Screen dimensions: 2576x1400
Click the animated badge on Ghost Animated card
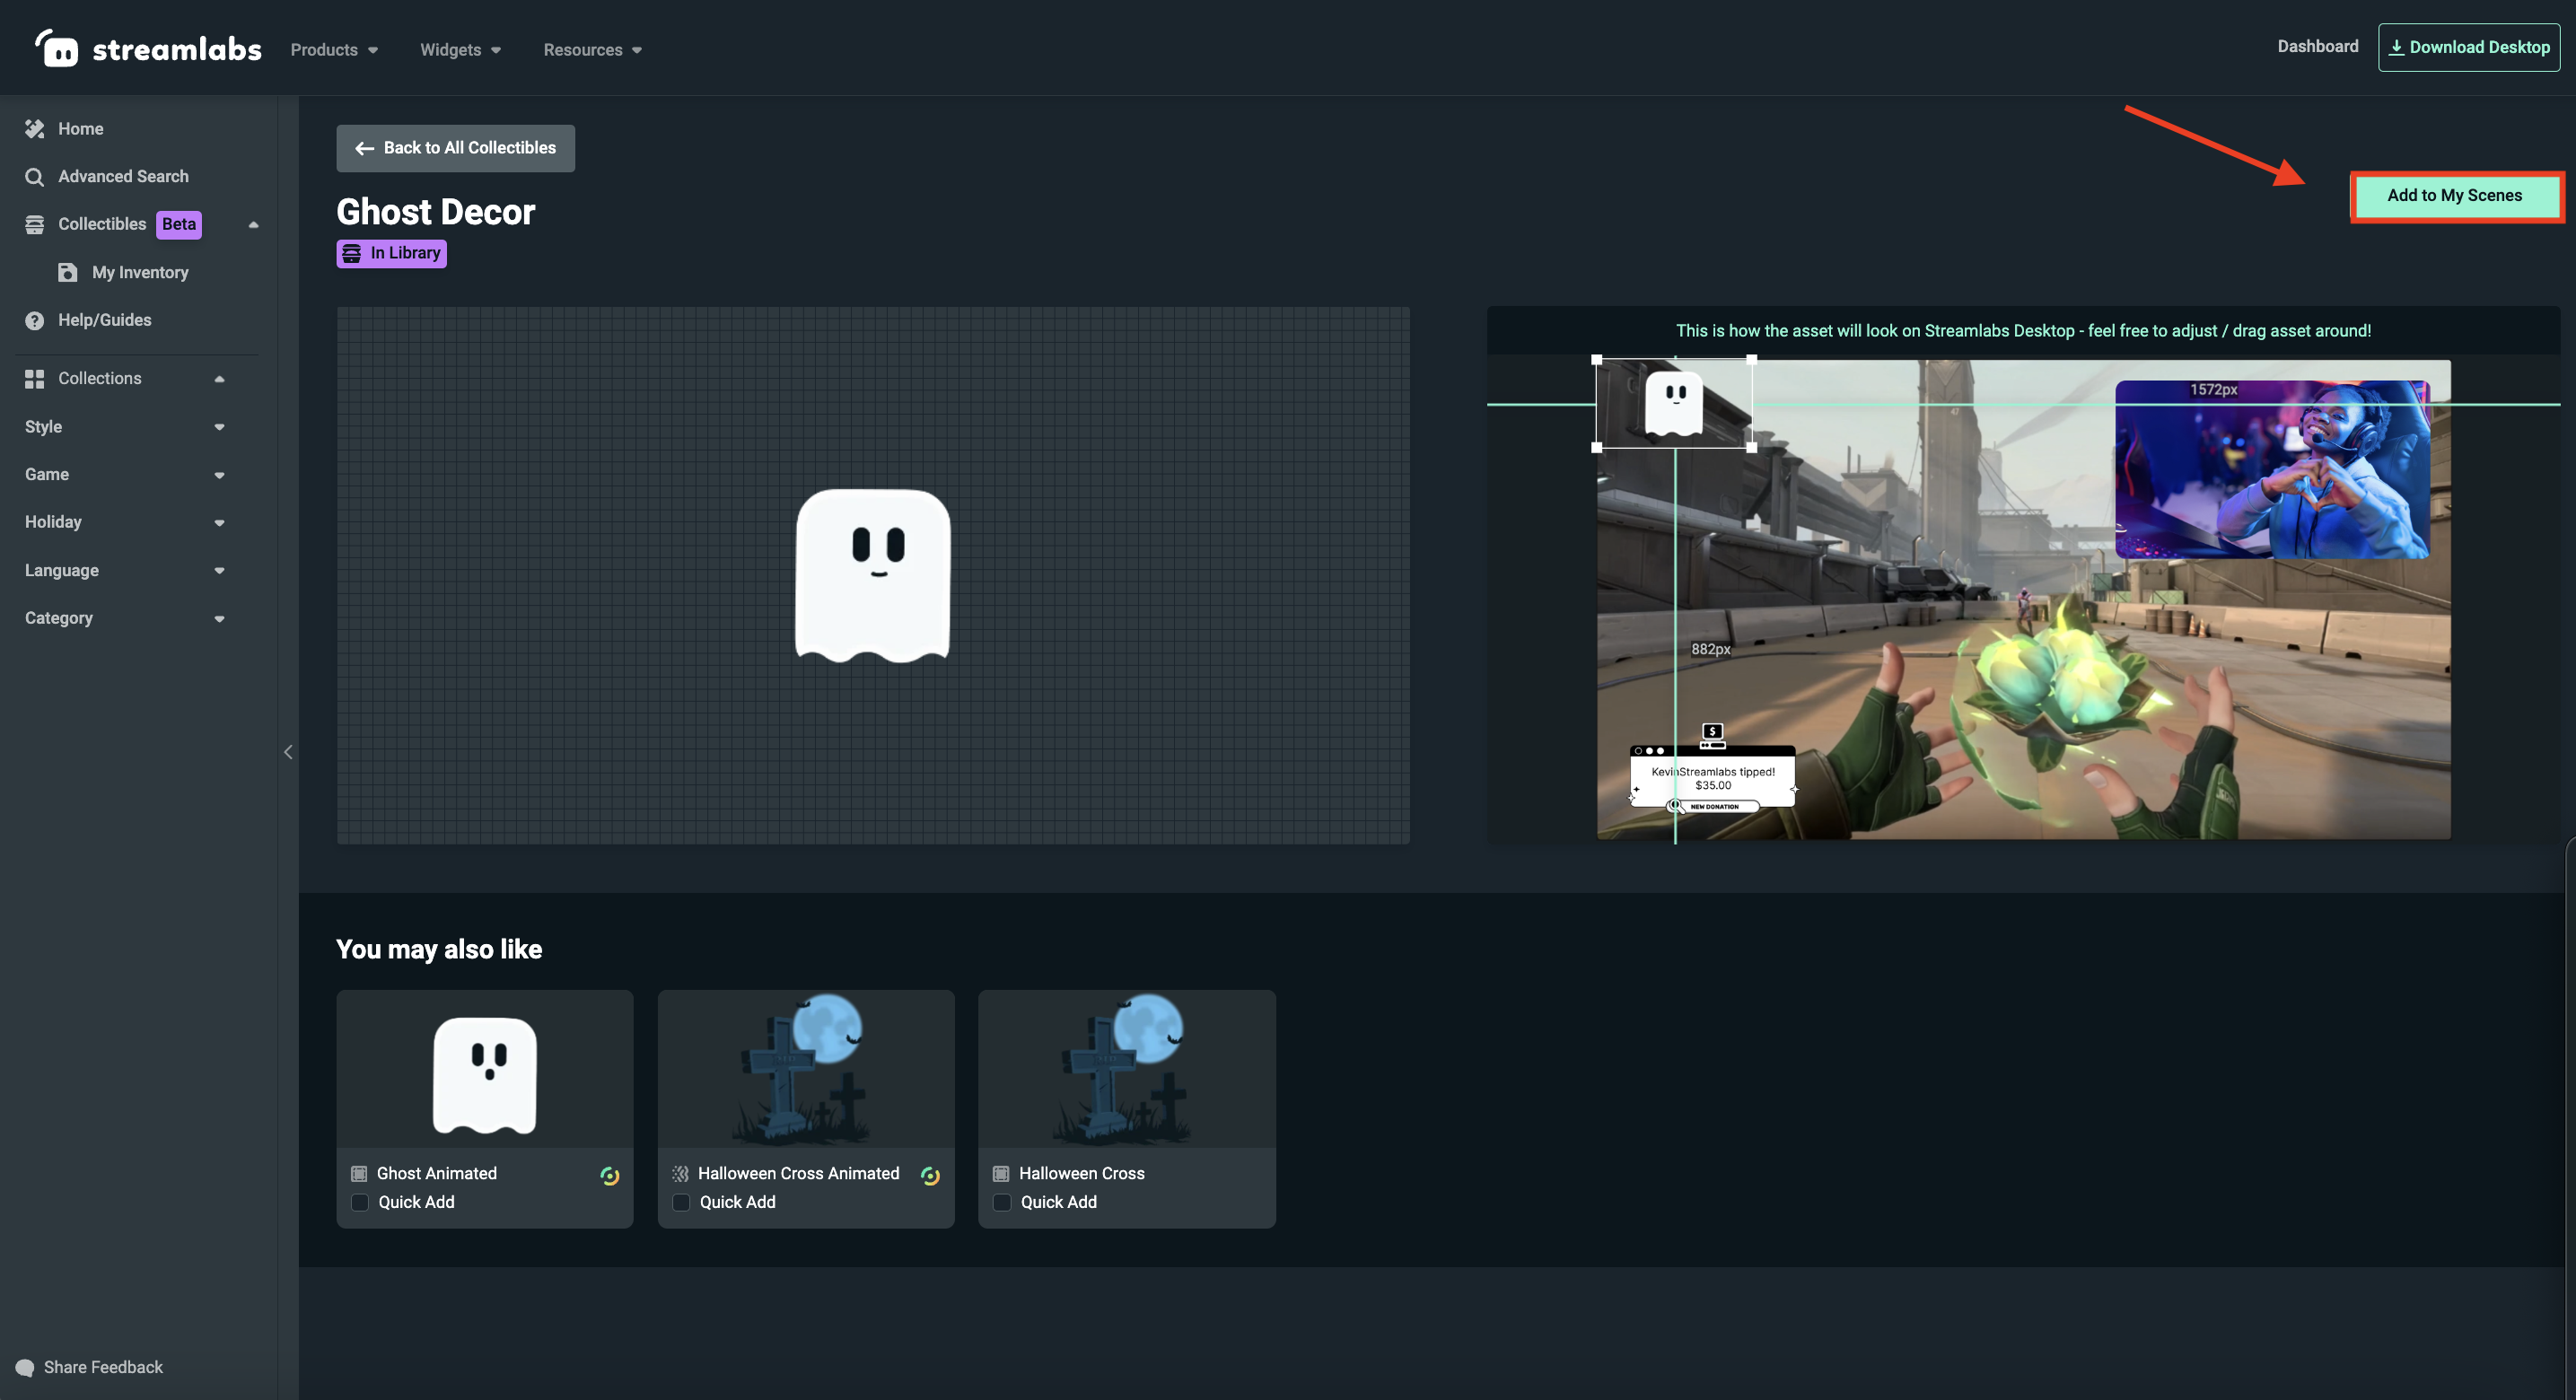(x=610, y=1174)
